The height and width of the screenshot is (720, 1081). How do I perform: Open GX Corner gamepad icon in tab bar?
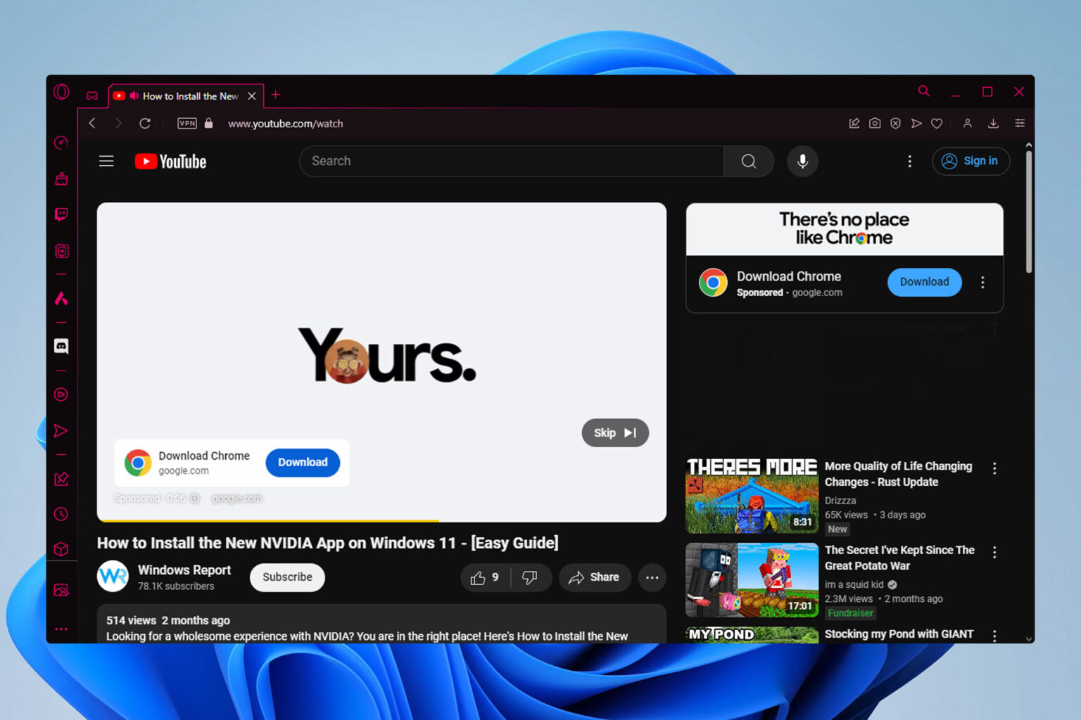pos(92,96)
